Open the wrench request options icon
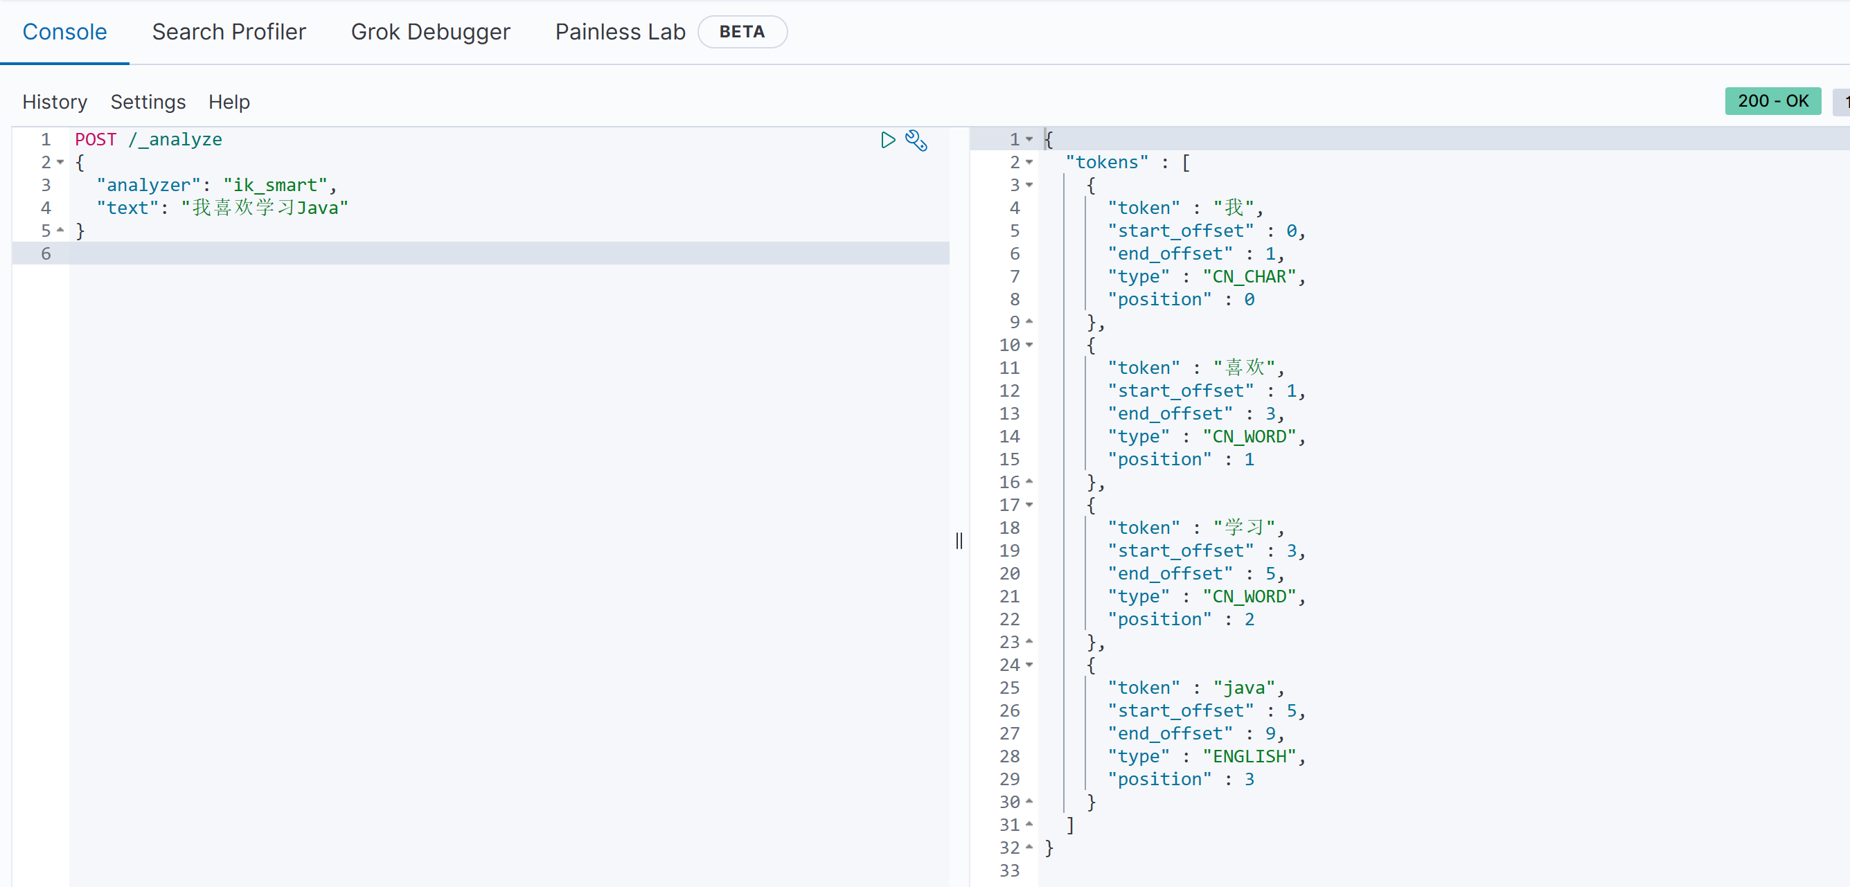This screenshot has width=1850, height=887. 916,140
